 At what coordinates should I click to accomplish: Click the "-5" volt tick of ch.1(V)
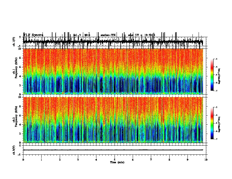(x=20, y=46)
